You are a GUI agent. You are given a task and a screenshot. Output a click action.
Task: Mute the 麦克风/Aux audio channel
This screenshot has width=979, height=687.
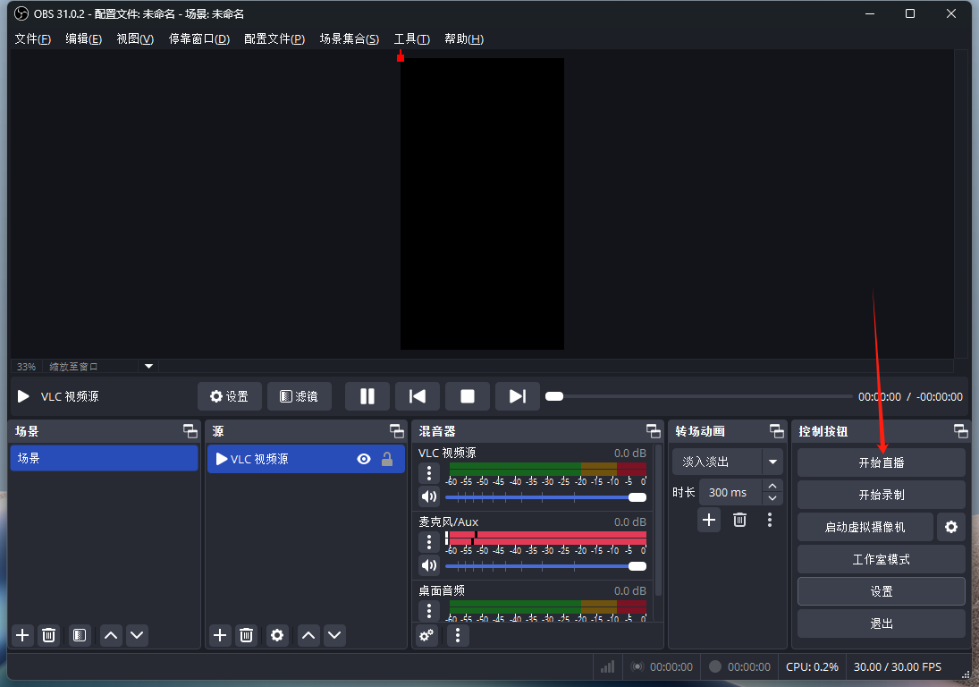pos(429,565)
